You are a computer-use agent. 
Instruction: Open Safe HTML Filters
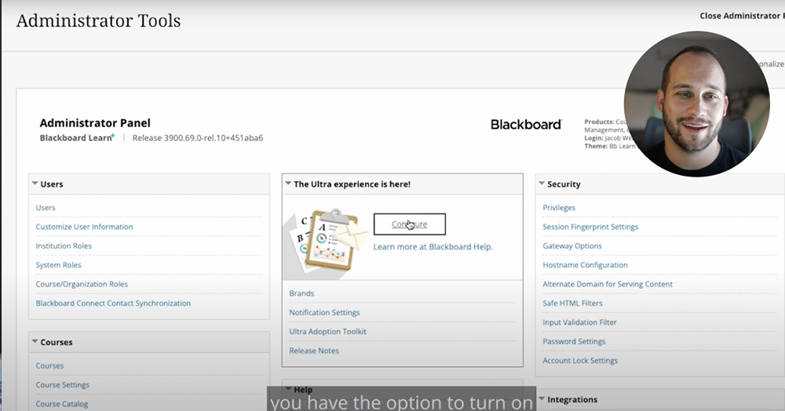pos(572,304)
